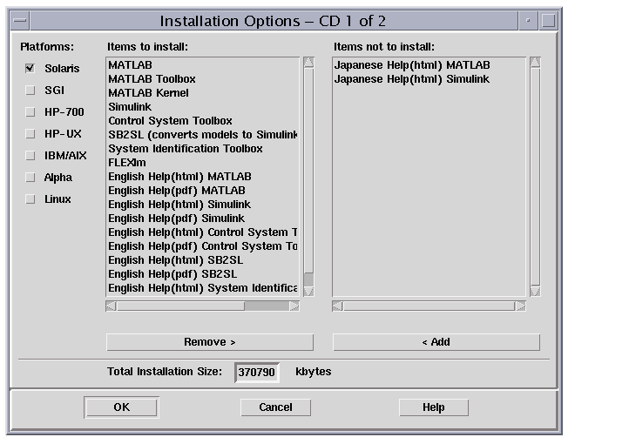Click the window maximize square button

click(548, 20)
